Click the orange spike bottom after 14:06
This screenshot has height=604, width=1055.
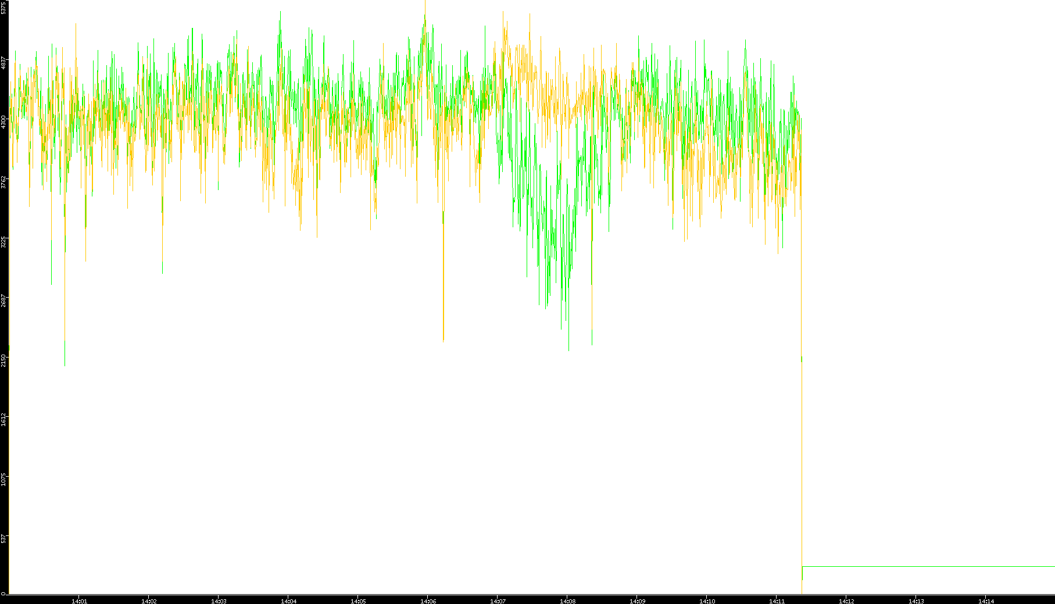pos(443,341)
